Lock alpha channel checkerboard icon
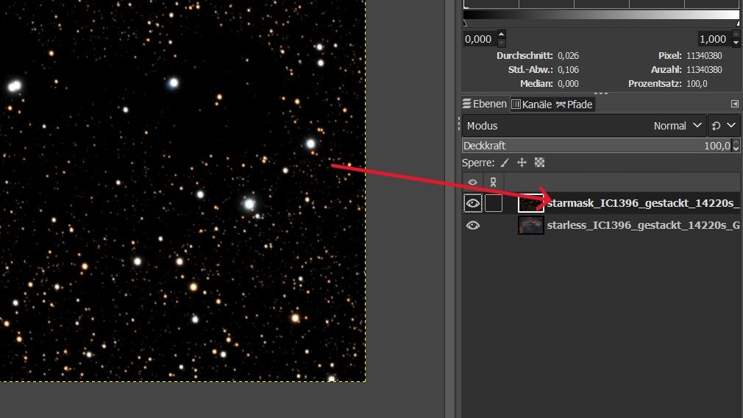The image size is (743, 418). pos(539,163)
